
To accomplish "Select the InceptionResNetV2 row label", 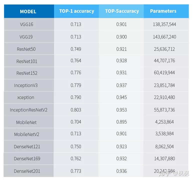I will (x=29, y=110).
